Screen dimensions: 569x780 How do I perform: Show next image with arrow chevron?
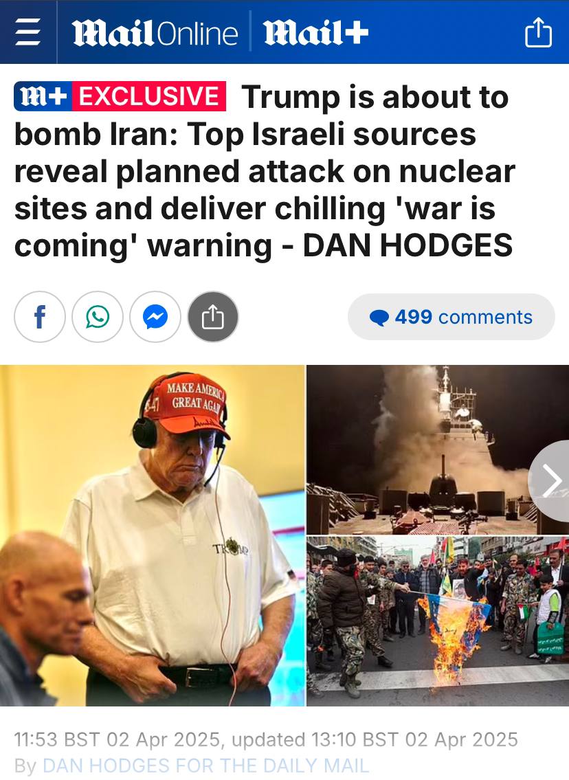[x=551, y=480]
